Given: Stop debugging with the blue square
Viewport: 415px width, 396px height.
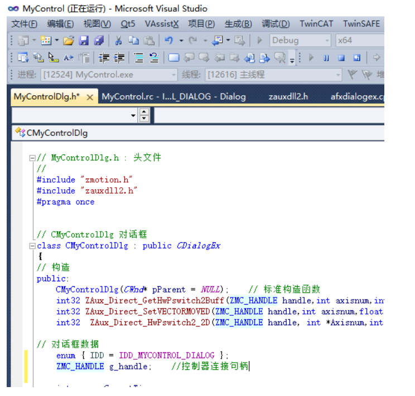Looking at the screenshot, I should [x=341, y=57].
